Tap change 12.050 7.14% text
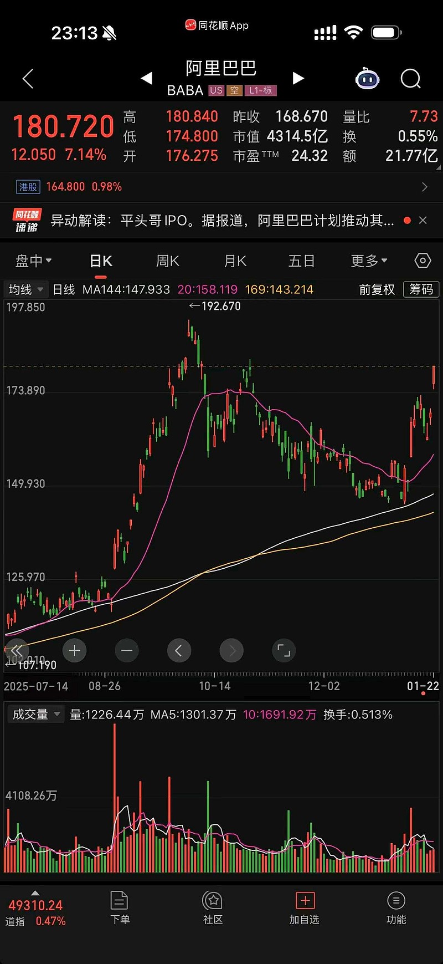 coord(59,155)
